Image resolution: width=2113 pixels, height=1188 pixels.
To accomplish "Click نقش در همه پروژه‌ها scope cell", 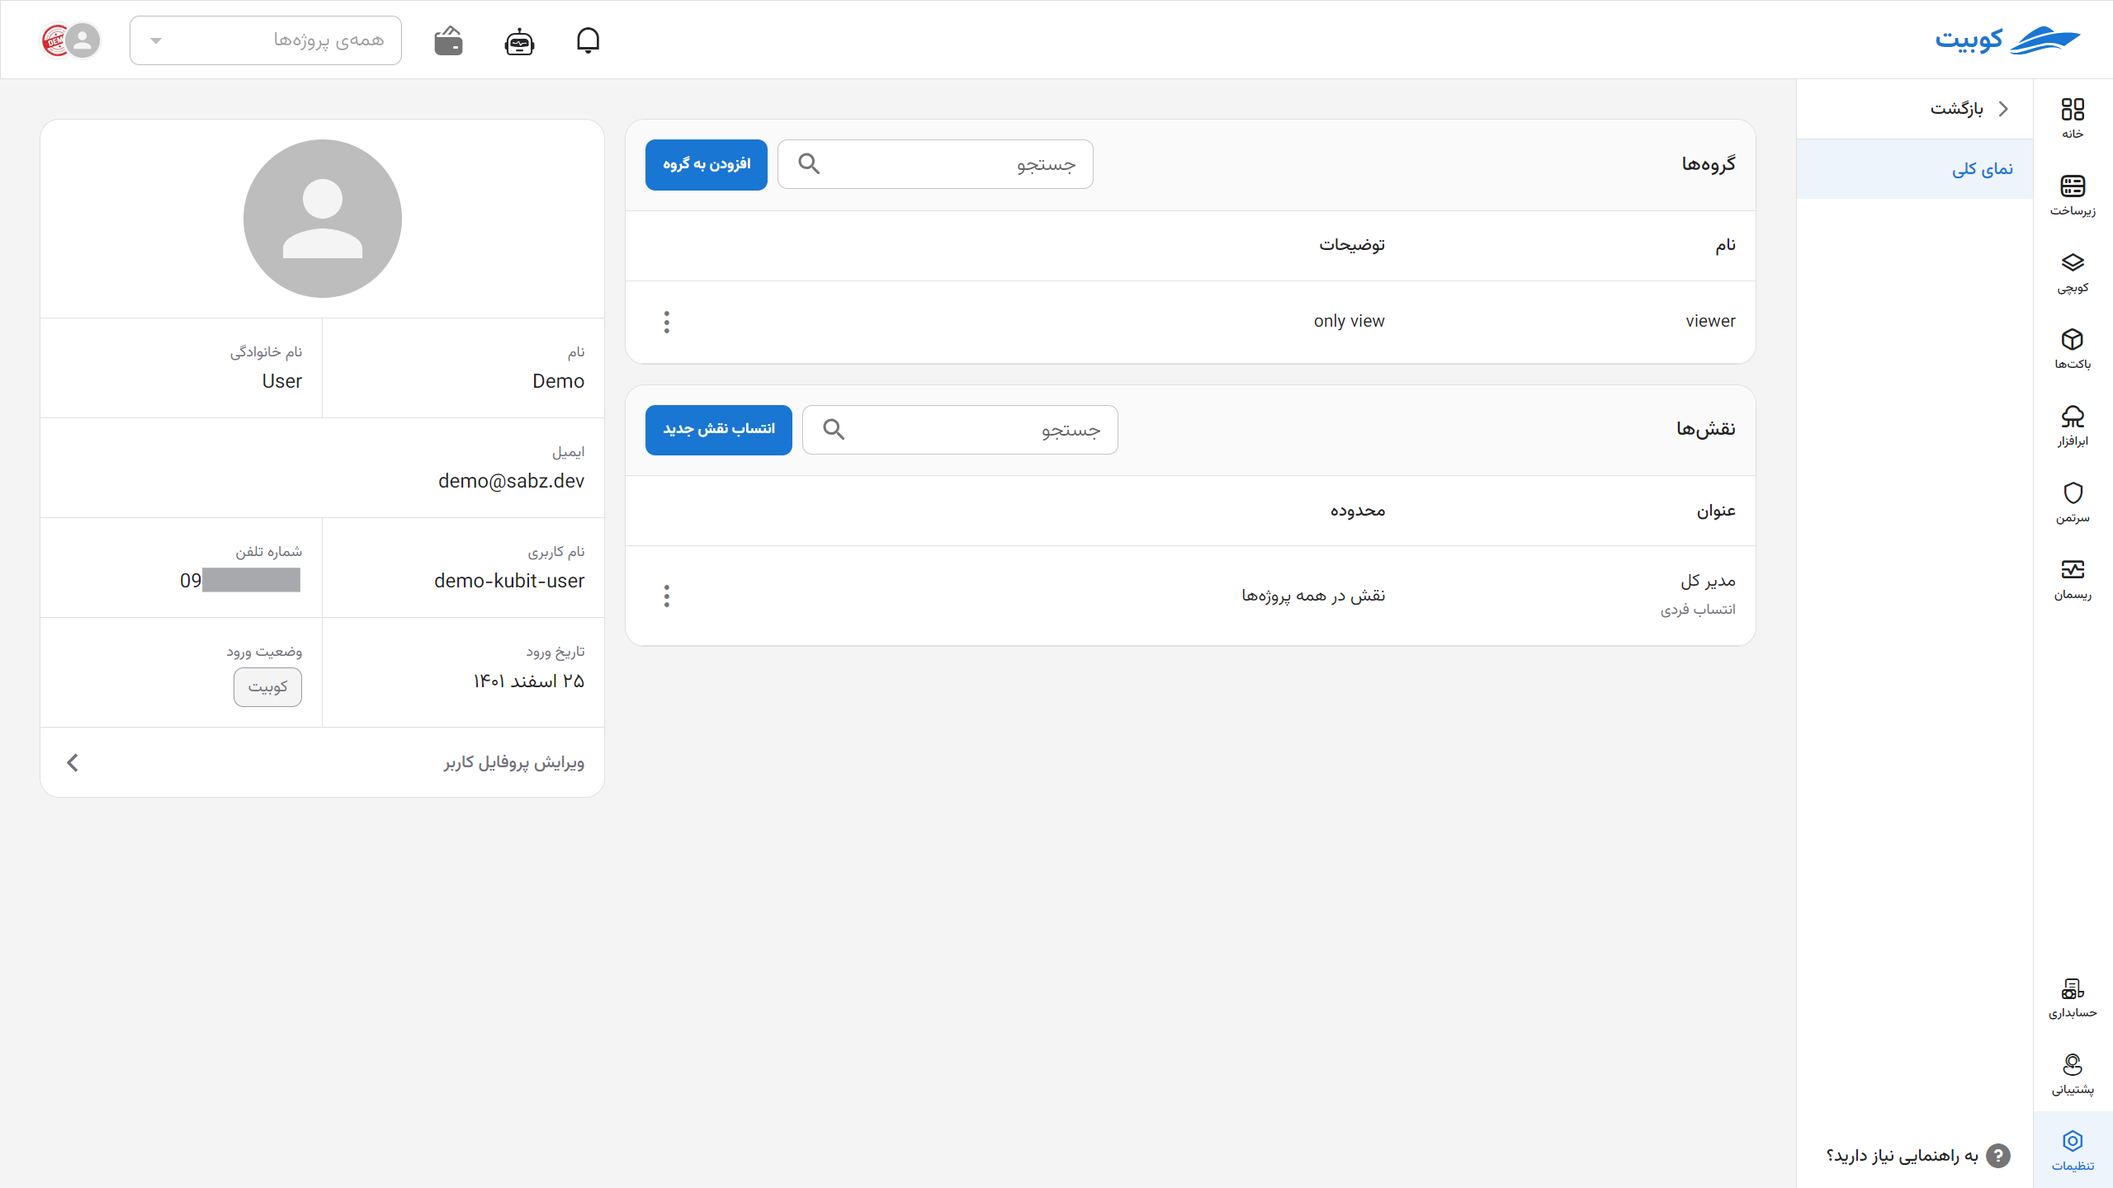I will tap(1313, 596).
